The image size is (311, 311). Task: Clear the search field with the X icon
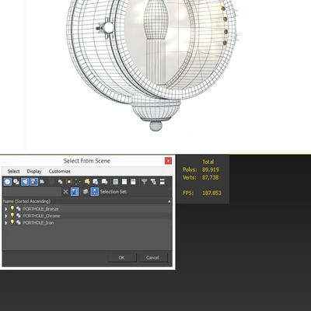65,192
